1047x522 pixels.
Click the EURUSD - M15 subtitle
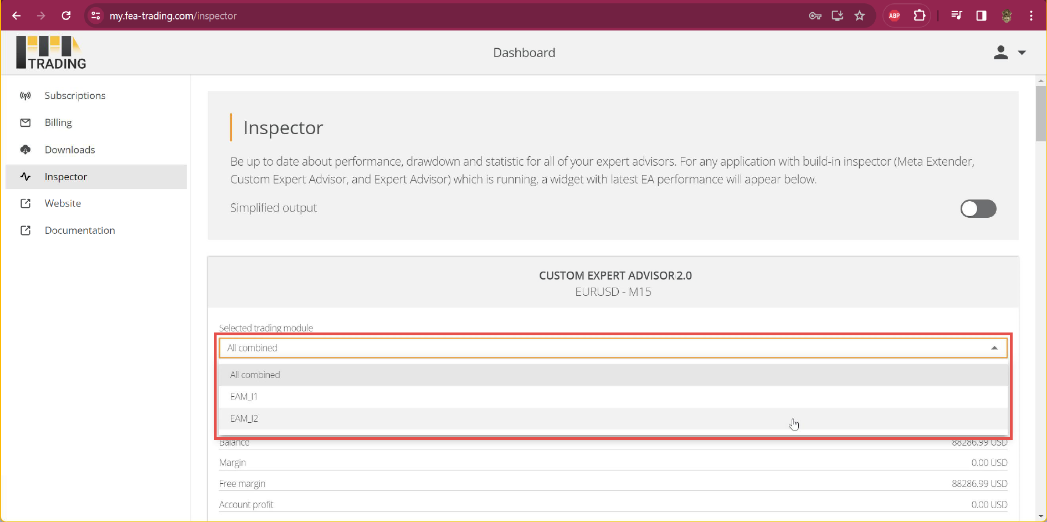[x=613, y=292]
